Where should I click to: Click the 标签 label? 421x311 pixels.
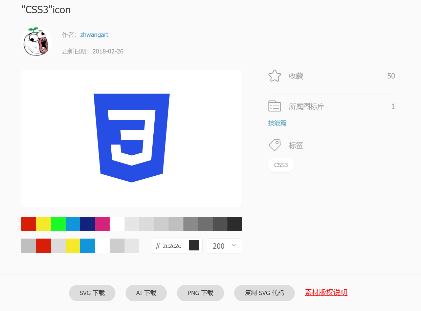click(296, 146)
